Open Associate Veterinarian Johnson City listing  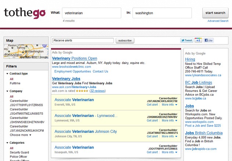pos(86,131)
